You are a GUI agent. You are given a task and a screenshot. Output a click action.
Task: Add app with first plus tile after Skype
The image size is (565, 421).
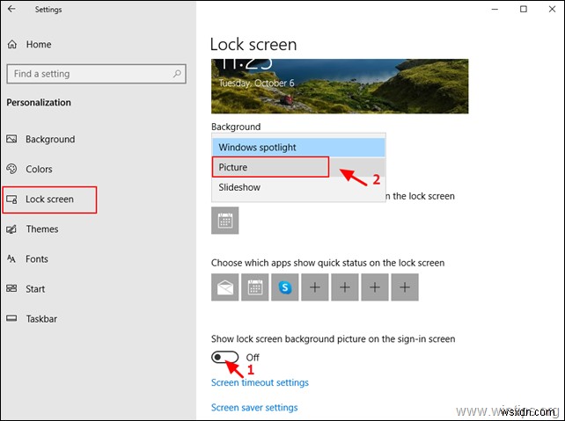click(315, 287)
